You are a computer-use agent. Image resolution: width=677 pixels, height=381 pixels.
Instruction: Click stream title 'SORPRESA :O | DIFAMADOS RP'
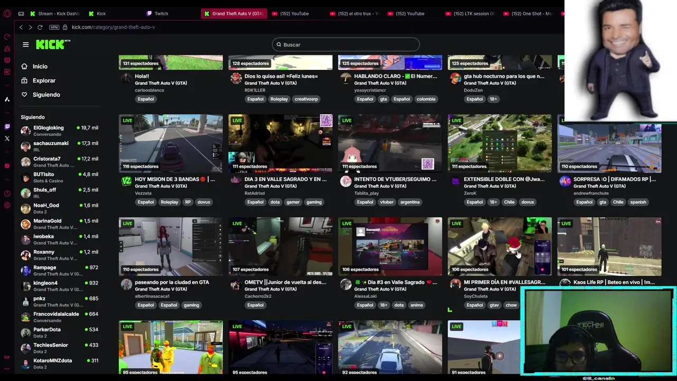[x=615, y=179]
